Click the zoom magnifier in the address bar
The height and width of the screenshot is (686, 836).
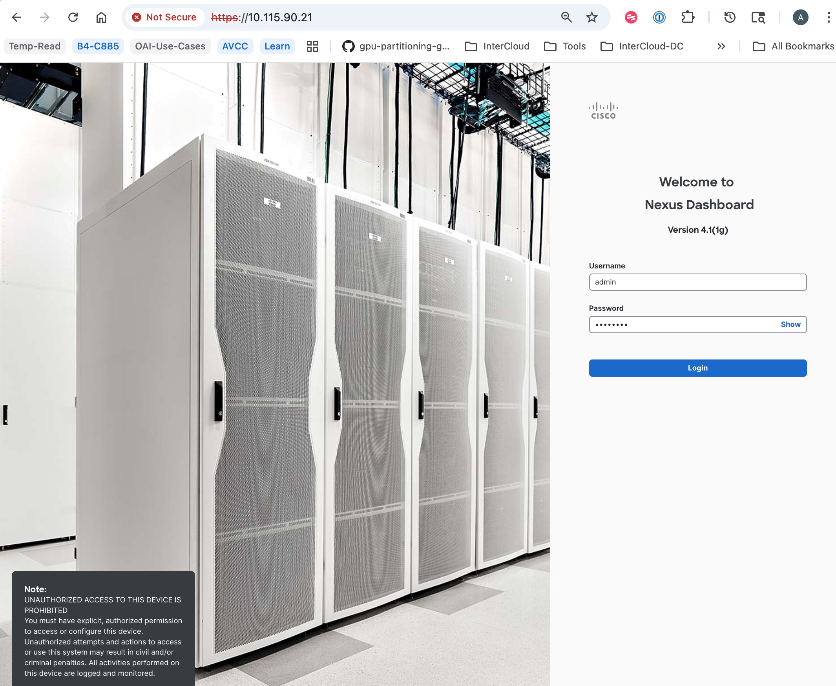(567, 17)
